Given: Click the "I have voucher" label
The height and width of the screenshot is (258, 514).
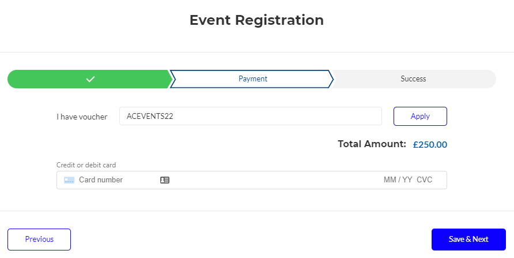Looking at the screenshot, I should coord(82,117).
